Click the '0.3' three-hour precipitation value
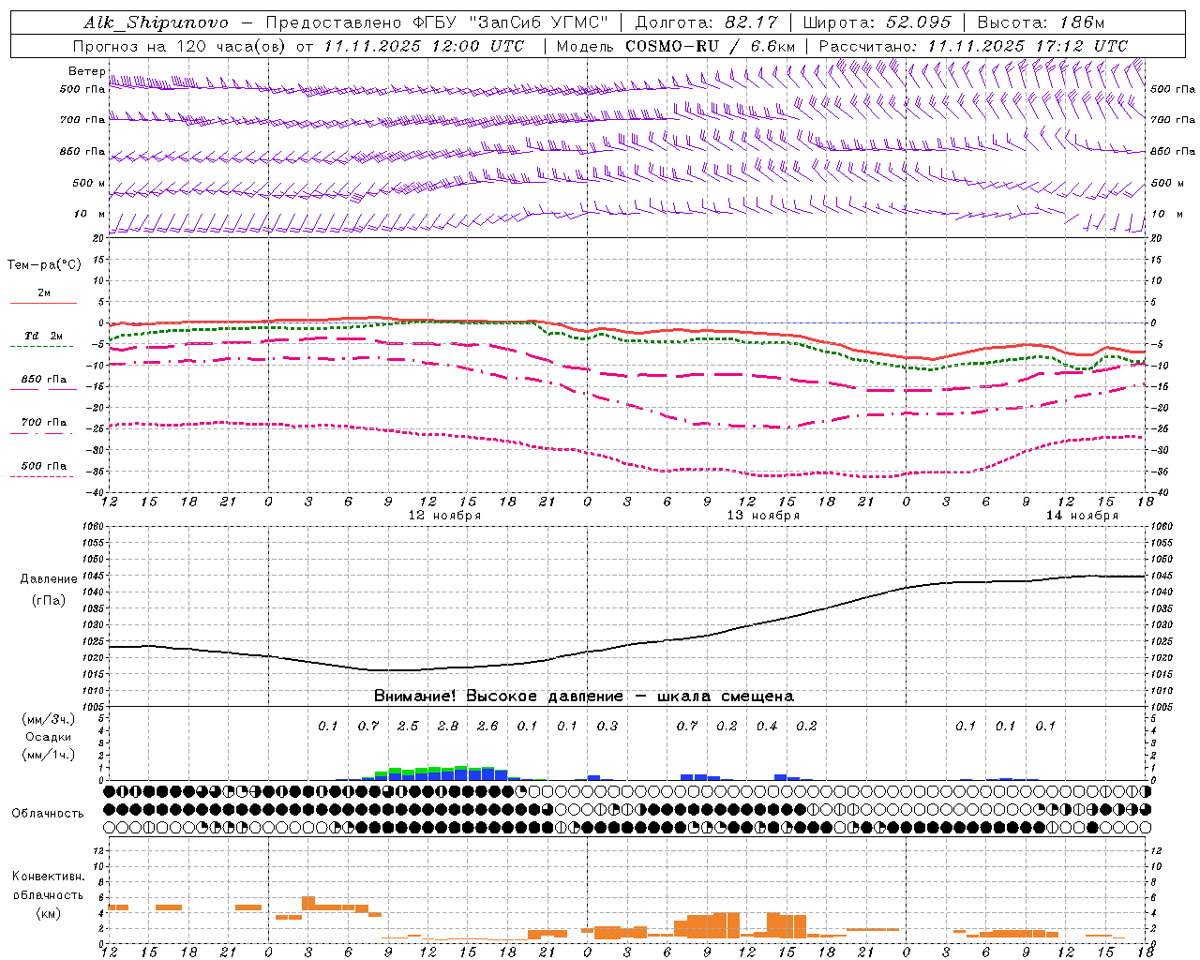This screenshot has height=960, width=1200. point(607,726)
